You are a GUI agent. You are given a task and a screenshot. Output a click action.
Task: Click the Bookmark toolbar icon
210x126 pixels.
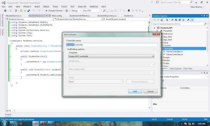click(x=129, y=10)
